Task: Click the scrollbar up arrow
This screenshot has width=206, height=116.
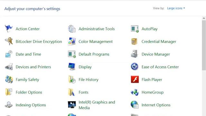Action: click(204, 18)
